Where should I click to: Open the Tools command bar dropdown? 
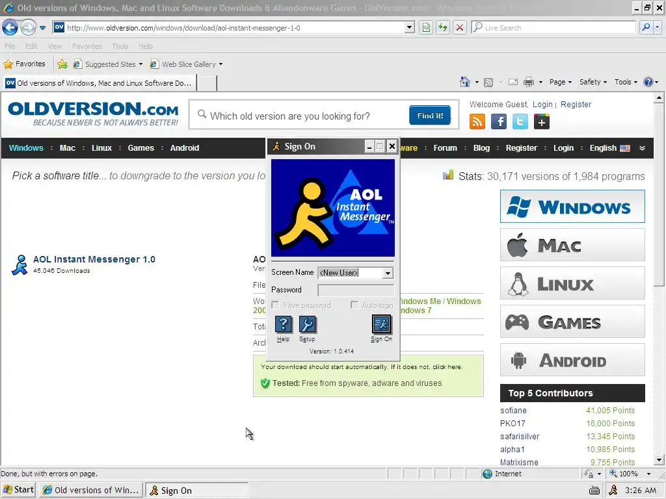click(626, 82)
